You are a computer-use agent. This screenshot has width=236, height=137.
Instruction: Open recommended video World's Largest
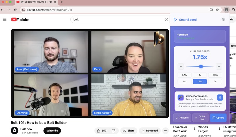tap(205, 129)
